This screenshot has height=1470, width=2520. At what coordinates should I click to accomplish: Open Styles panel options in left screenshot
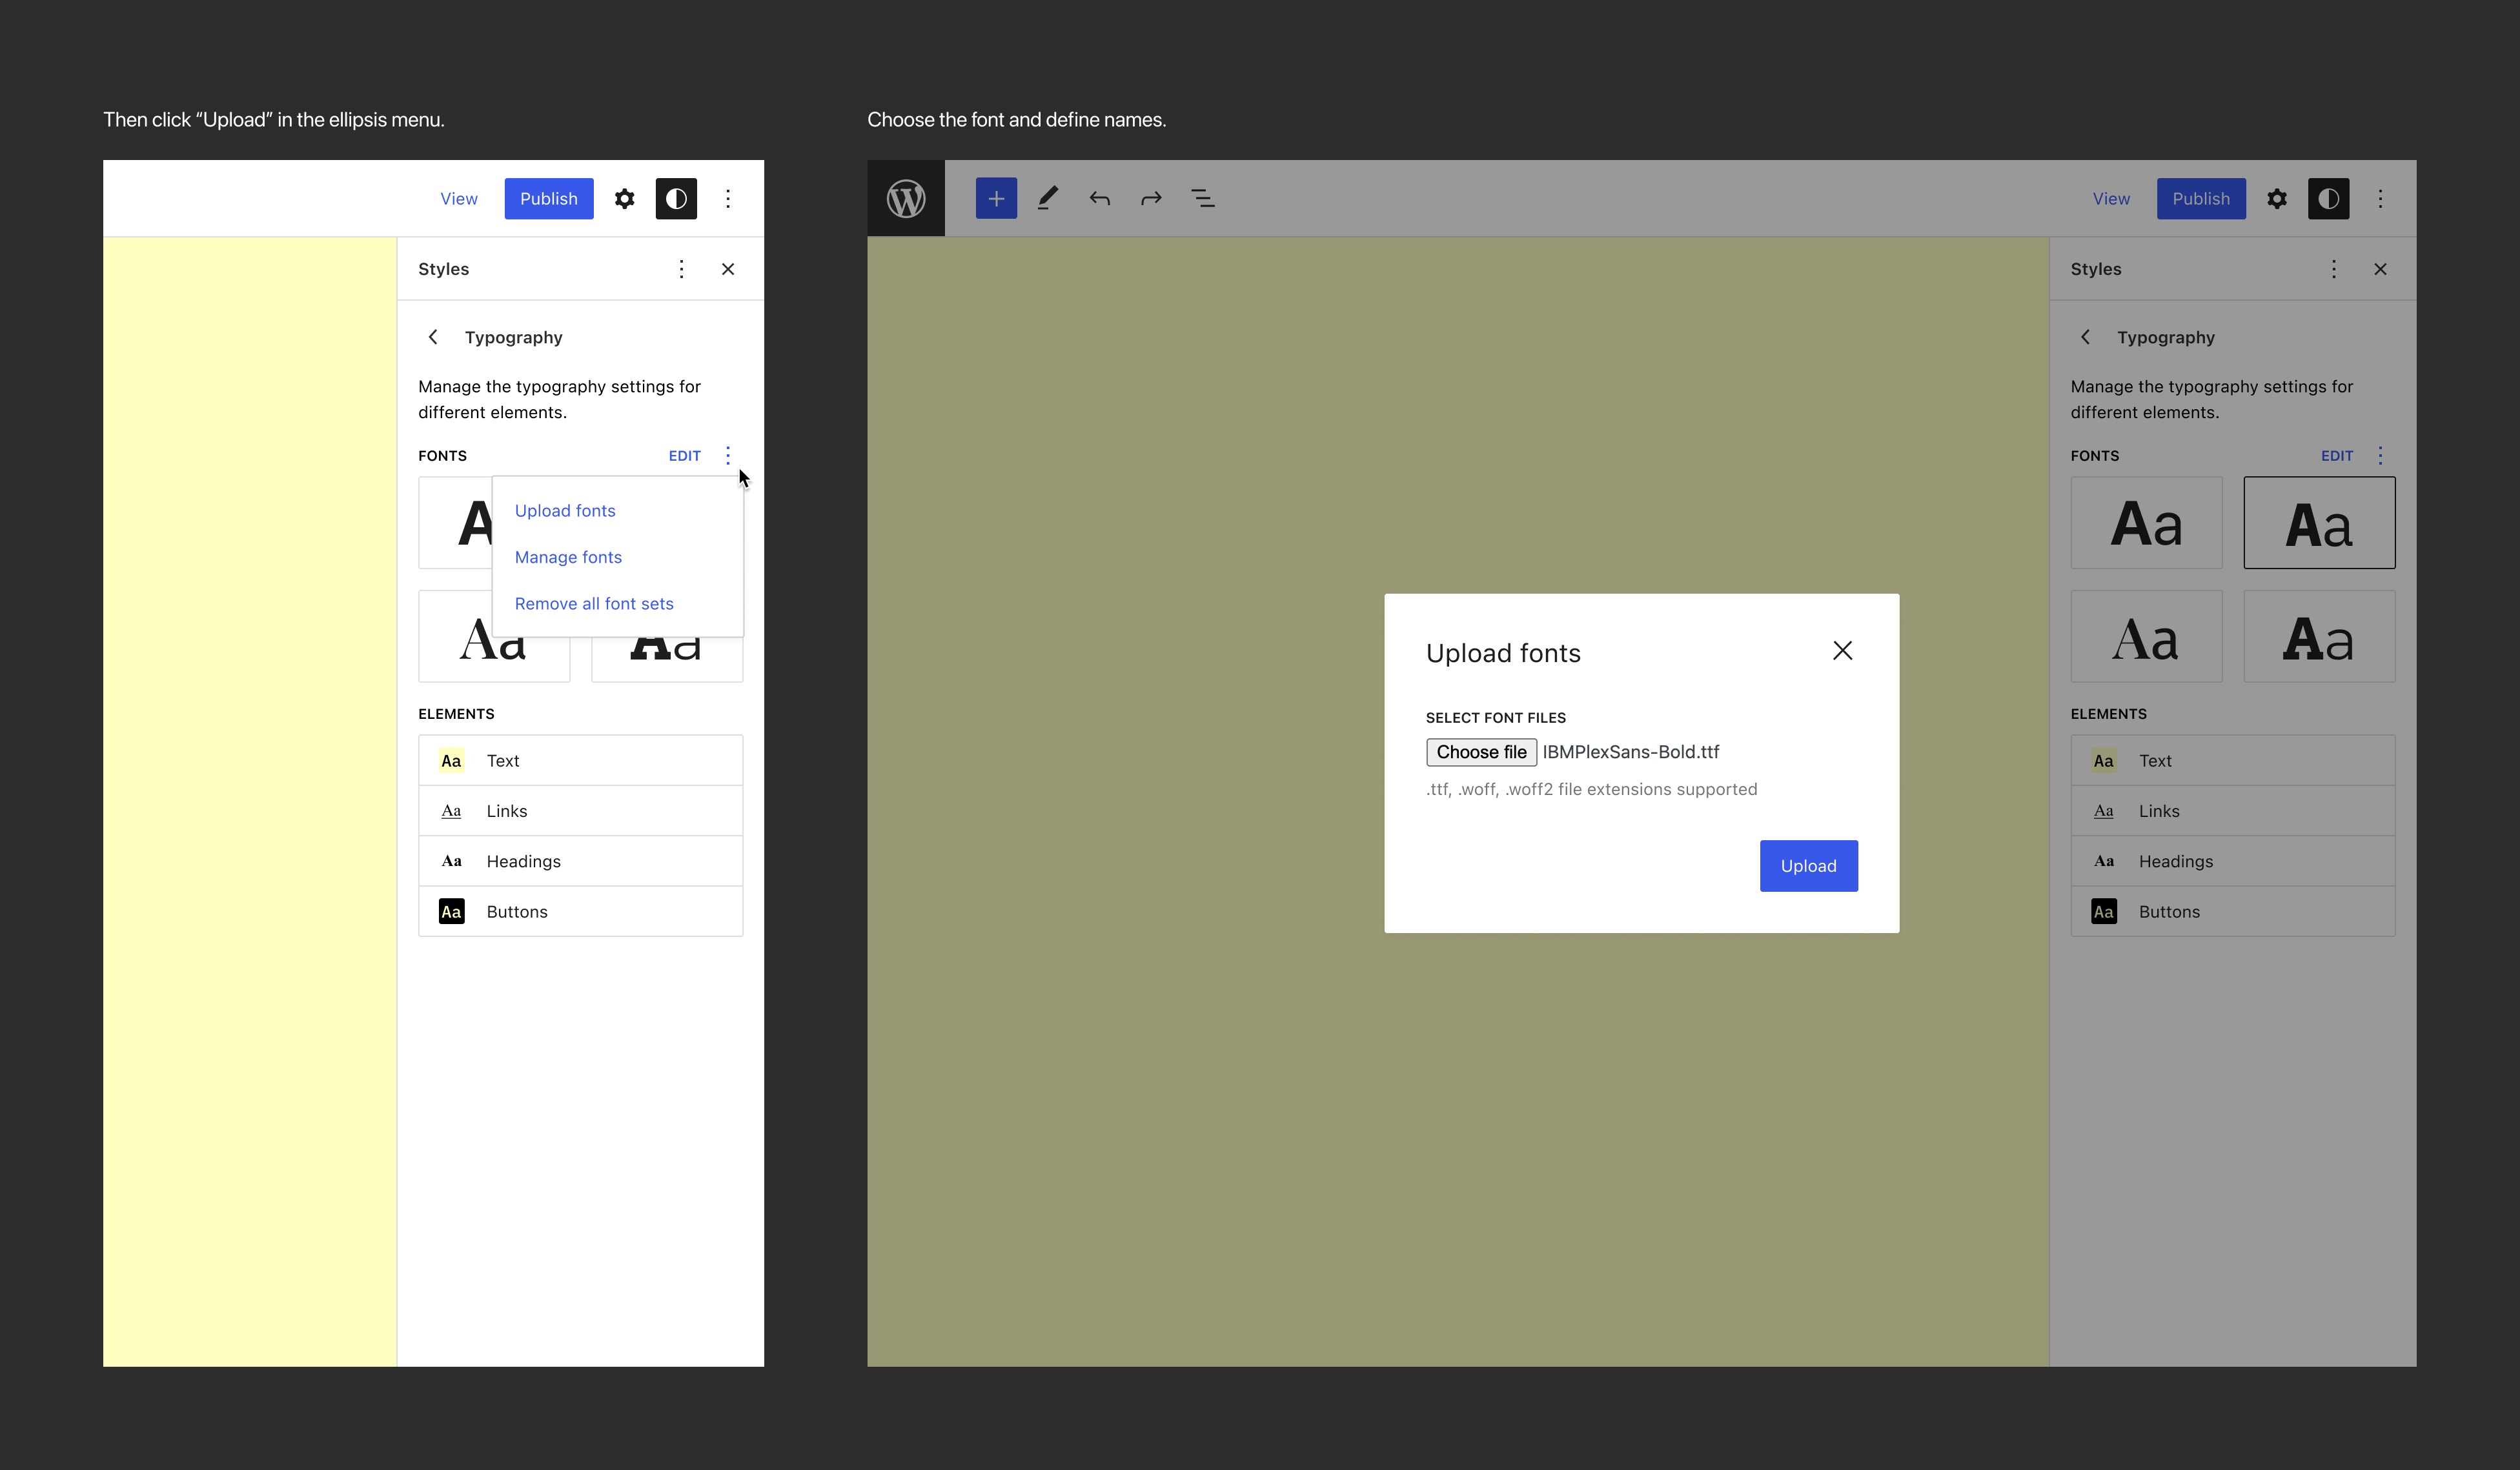pos(681,269)
